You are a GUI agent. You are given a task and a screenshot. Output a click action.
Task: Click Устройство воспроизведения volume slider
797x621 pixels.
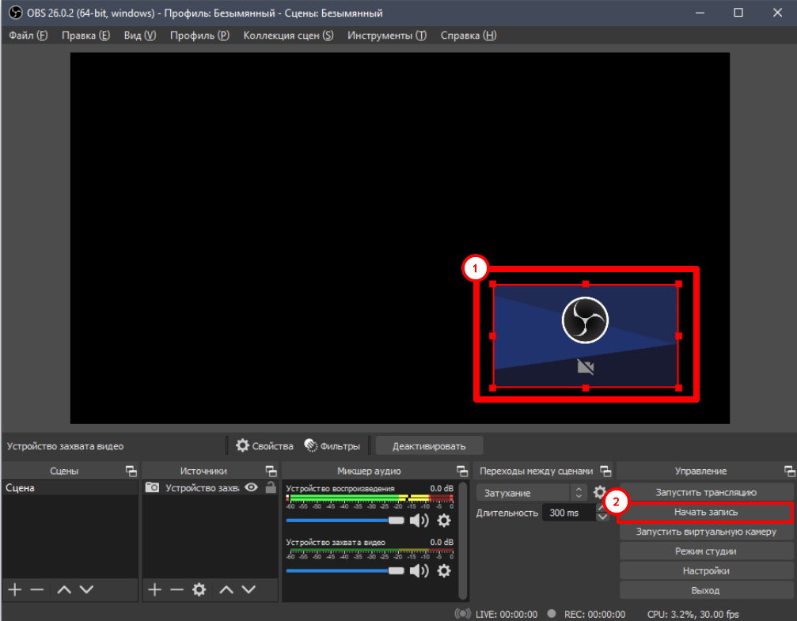coord(344,521)
